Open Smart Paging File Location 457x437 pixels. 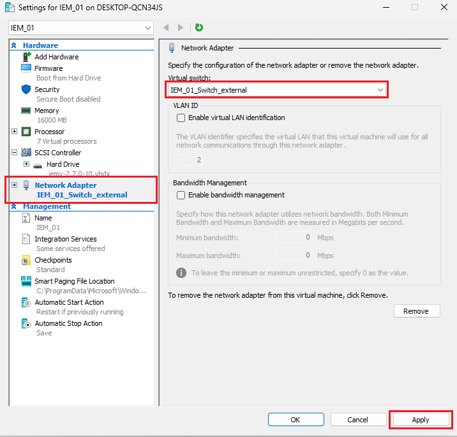point(74,281)
